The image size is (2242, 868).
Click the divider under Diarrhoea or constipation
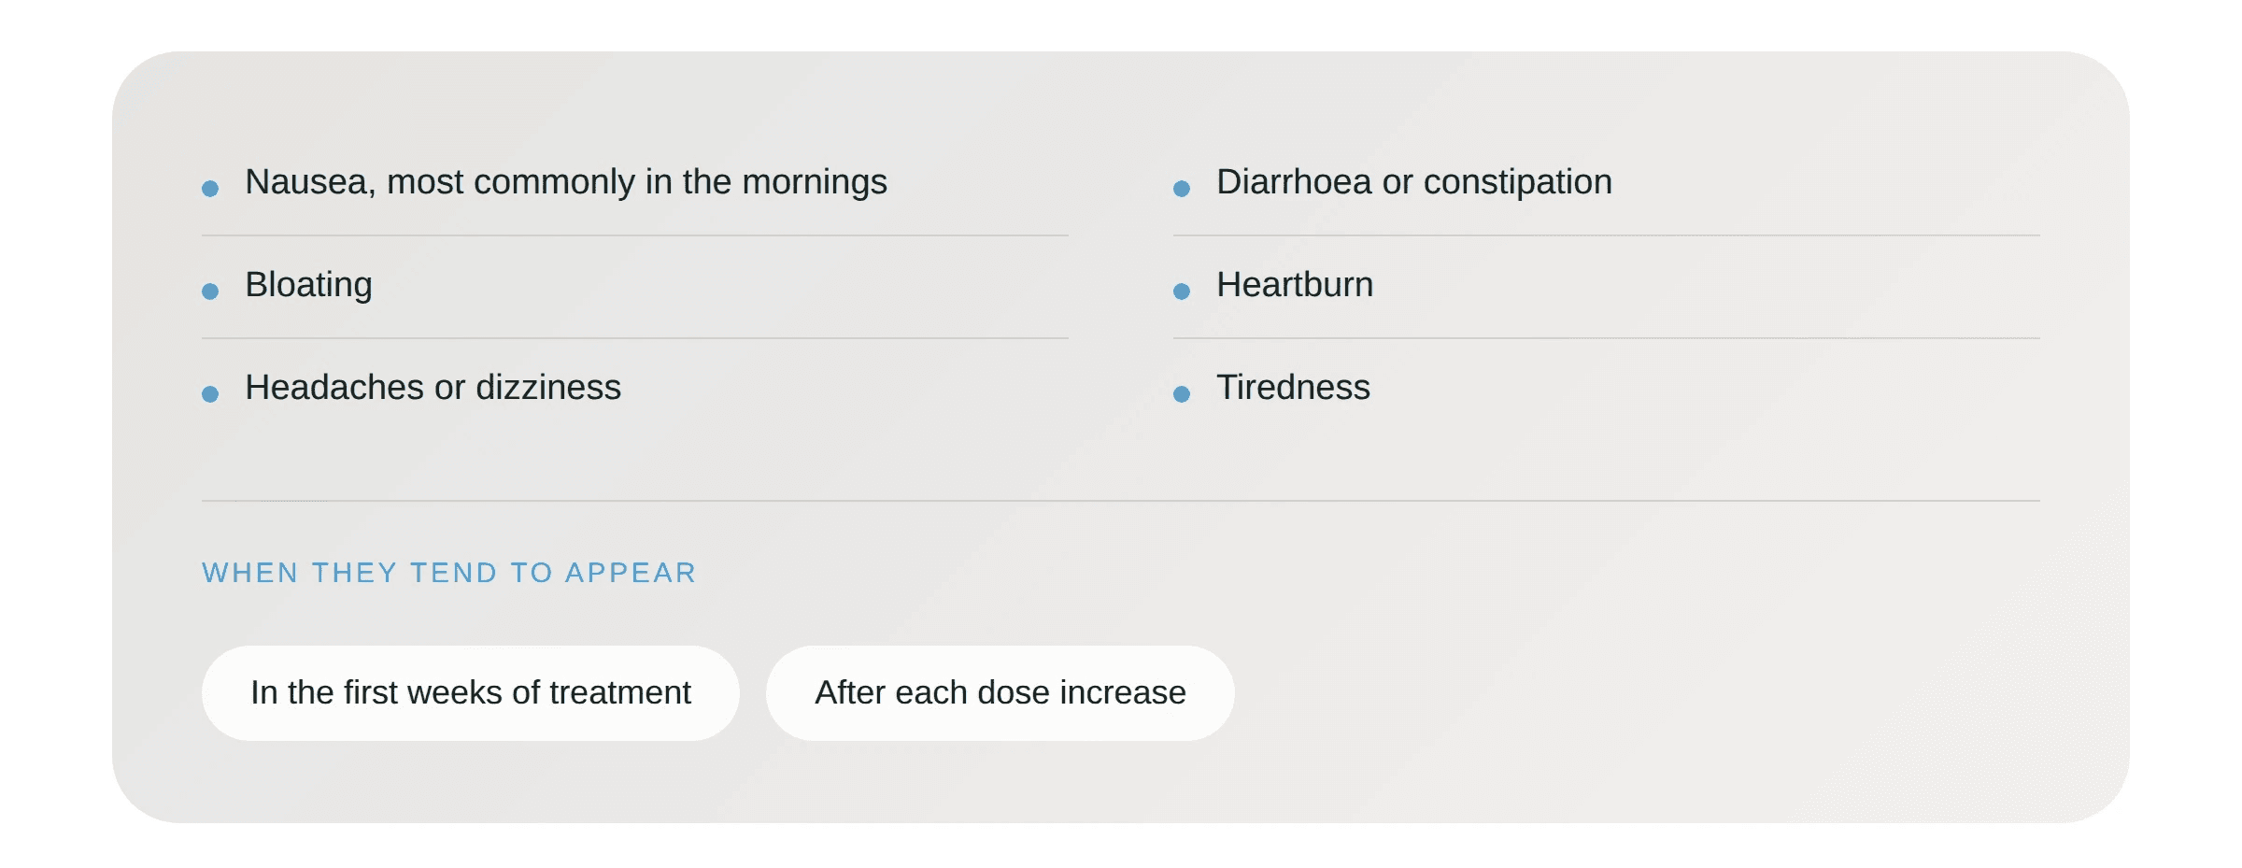coord(1607,235)
